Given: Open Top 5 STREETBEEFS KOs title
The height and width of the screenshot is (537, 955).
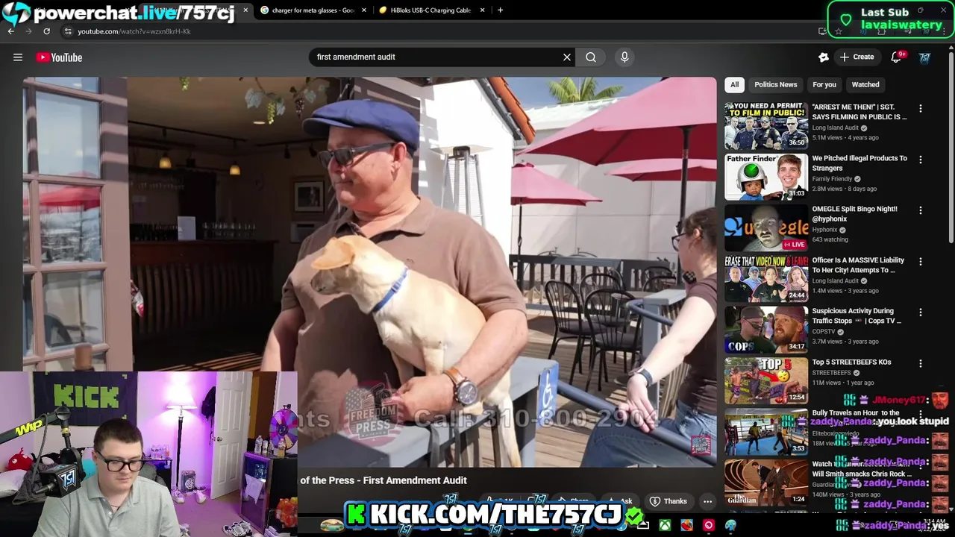Looking at the screenshot, I should click(851, 362).
